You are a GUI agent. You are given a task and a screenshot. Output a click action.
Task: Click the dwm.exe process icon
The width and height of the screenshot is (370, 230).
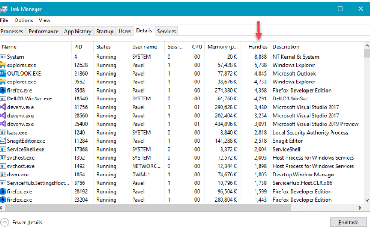click(x=3, y=174)
